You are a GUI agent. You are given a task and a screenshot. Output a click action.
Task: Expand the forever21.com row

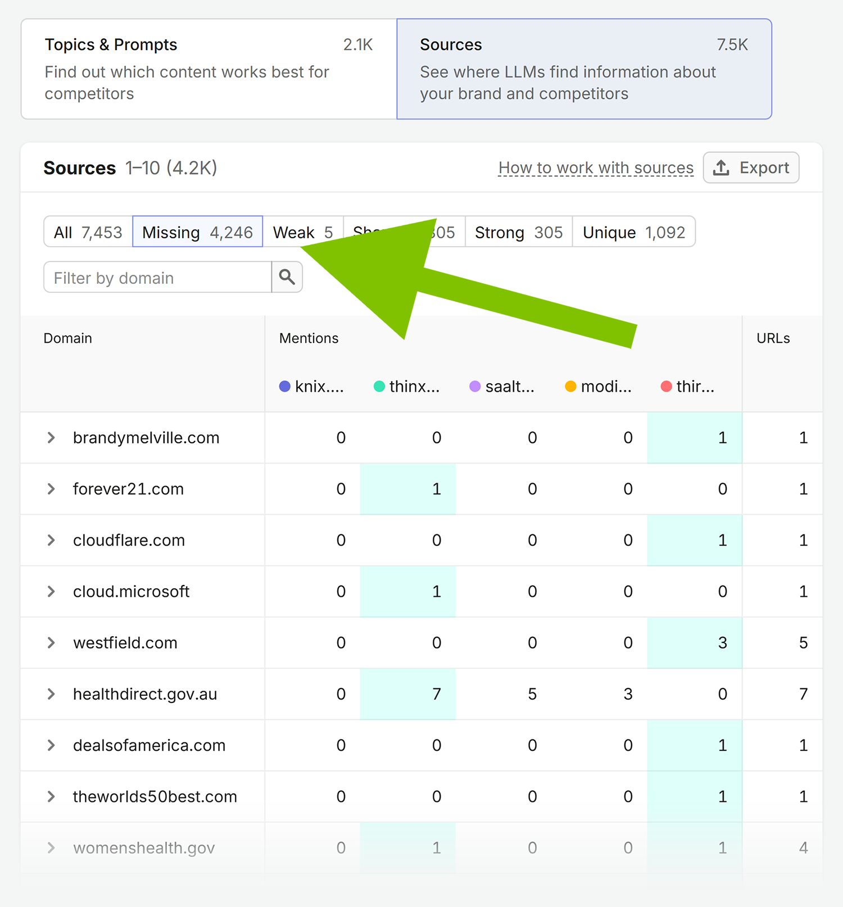click(51, 489)
